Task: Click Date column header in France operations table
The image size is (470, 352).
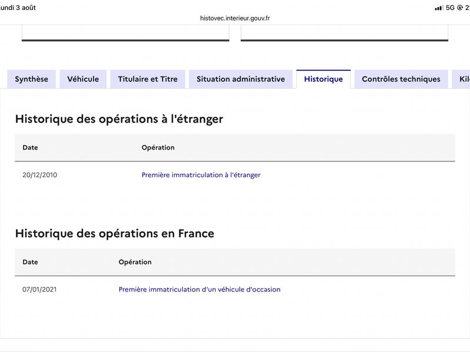Action: (31, 262)
